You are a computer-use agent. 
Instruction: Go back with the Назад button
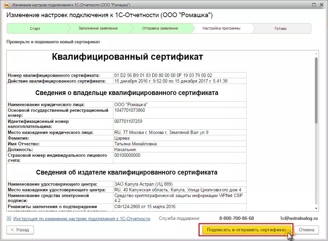(20, 230)
